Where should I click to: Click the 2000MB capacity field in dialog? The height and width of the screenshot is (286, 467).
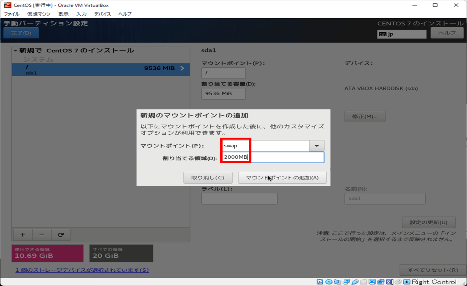[x=272, y=157]
